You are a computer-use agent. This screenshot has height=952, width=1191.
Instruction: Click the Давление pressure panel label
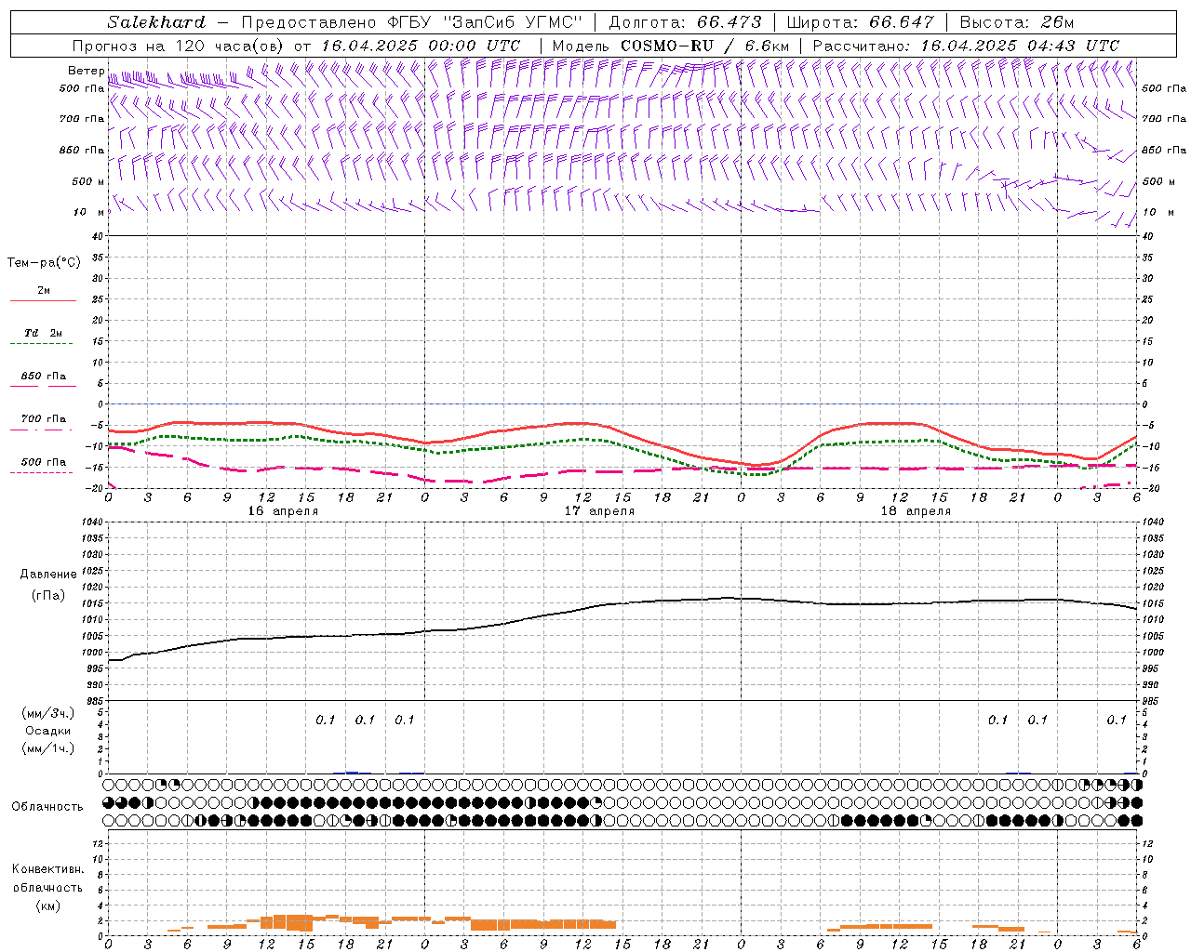click(x=48, y=574)
